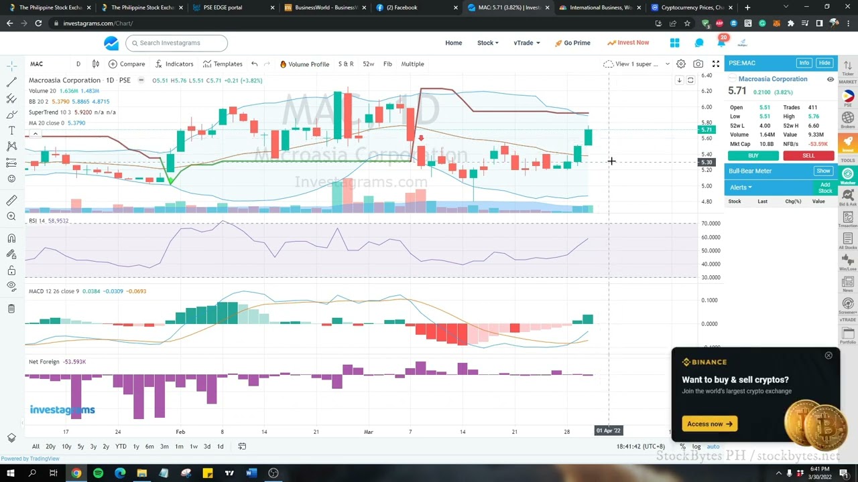Open the Indicators dialog
Screen dimensions: 858x482
coord(174,64)
